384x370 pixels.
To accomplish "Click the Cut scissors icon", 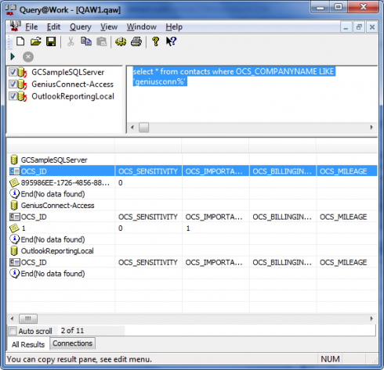I will click(x=71, y=41).
